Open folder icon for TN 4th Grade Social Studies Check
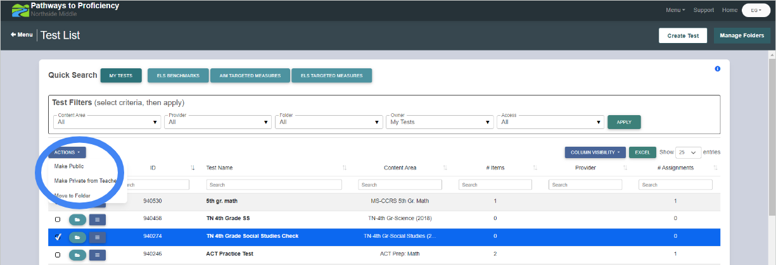This screenshot has height=265, width=776. 76,237
